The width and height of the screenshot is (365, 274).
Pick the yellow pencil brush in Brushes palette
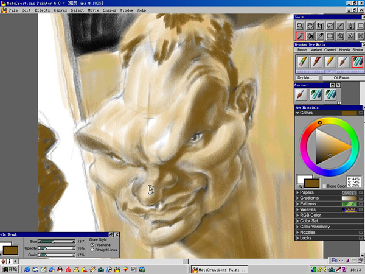330,61
